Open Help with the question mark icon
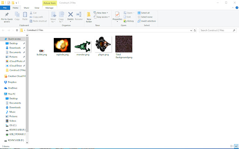Screen dimensions: 239x149 click(x=237, y=7)
